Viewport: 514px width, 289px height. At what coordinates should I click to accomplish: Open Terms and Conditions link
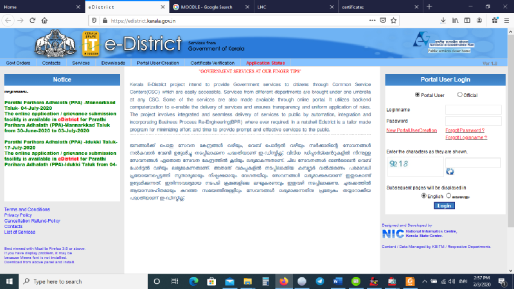pyautogui.click(x=27, y=209)
